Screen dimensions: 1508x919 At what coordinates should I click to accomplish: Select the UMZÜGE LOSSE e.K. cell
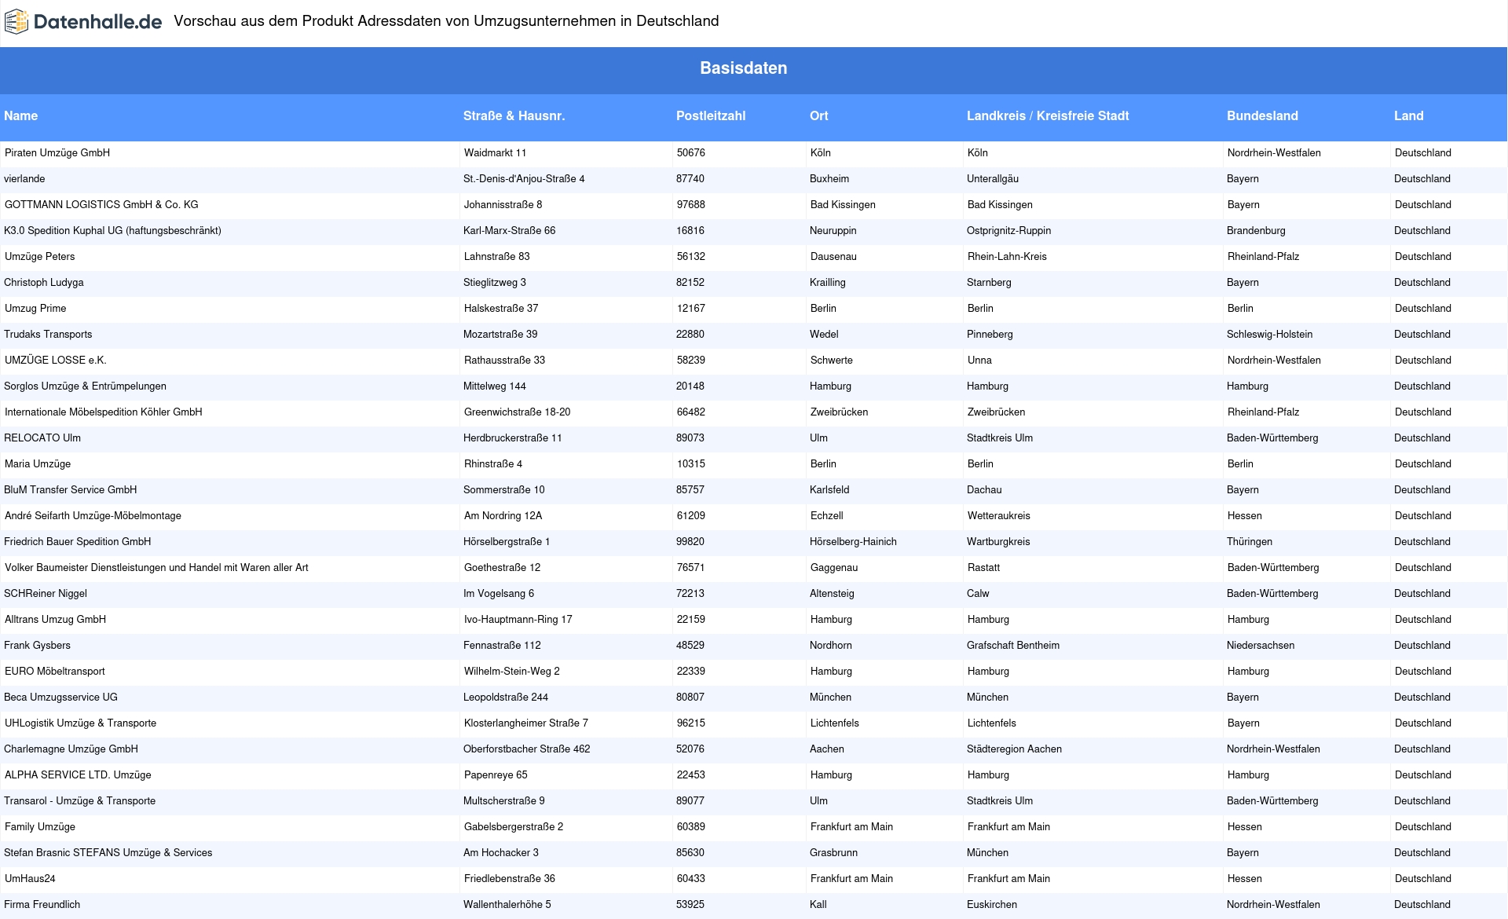click(x=56, y=361)
